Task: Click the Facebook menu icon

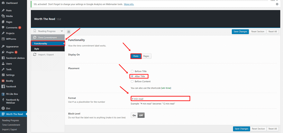Action: (x=3, y=86)
